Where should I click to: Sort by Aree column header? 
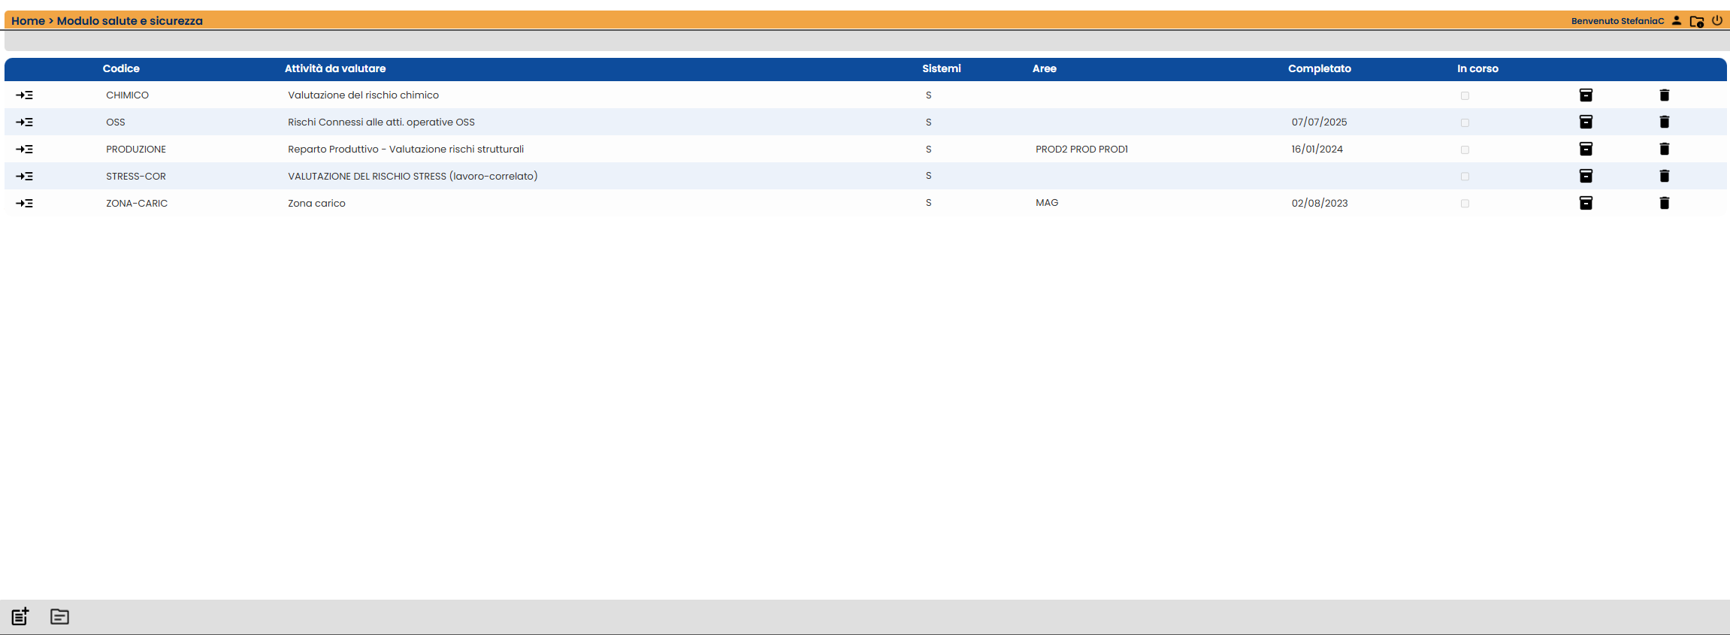pos(1045,68)
